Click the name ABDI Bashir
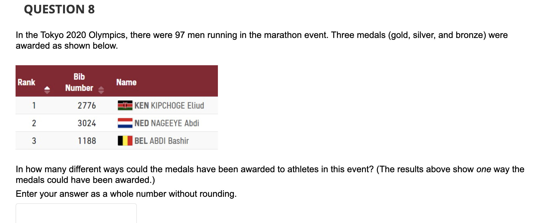 169,141
